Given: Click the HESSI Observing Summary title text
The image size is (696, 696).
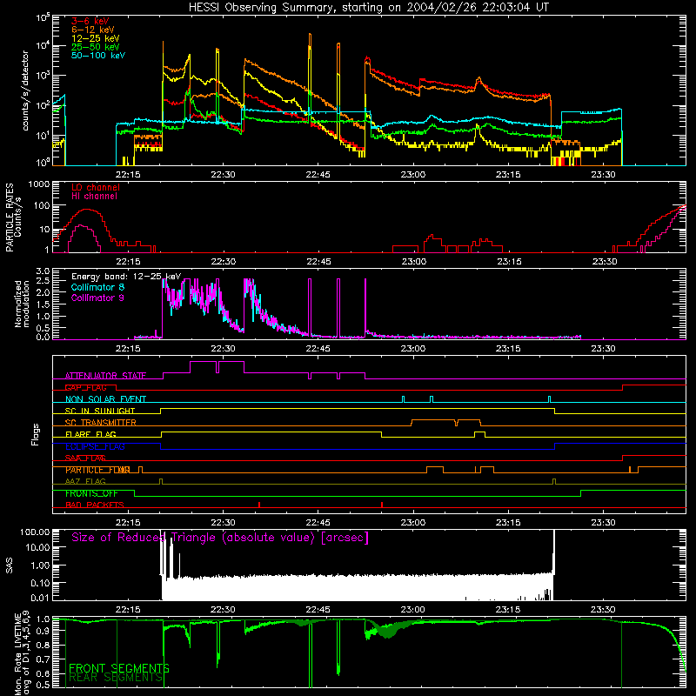Looking at the screenshot, I should click(369, 8).
